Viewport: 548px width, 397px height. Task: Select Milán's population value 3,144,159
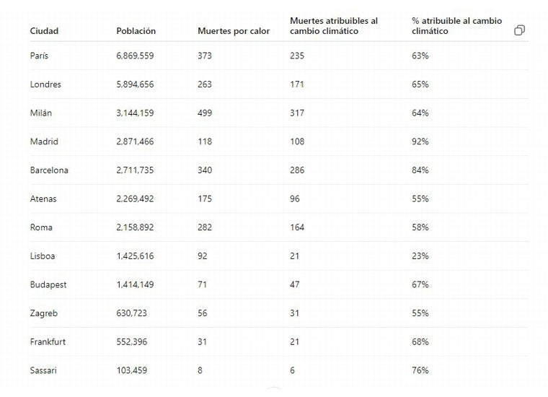tap(135, 113)
